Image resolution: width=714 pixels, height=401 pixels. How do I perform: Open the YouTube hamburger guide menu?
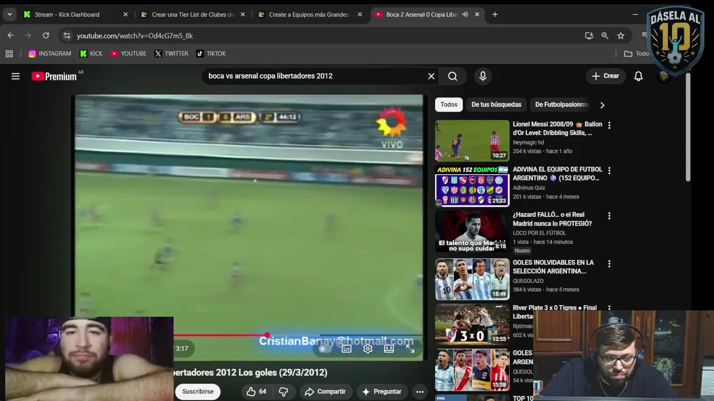click(x=16, y=76)
